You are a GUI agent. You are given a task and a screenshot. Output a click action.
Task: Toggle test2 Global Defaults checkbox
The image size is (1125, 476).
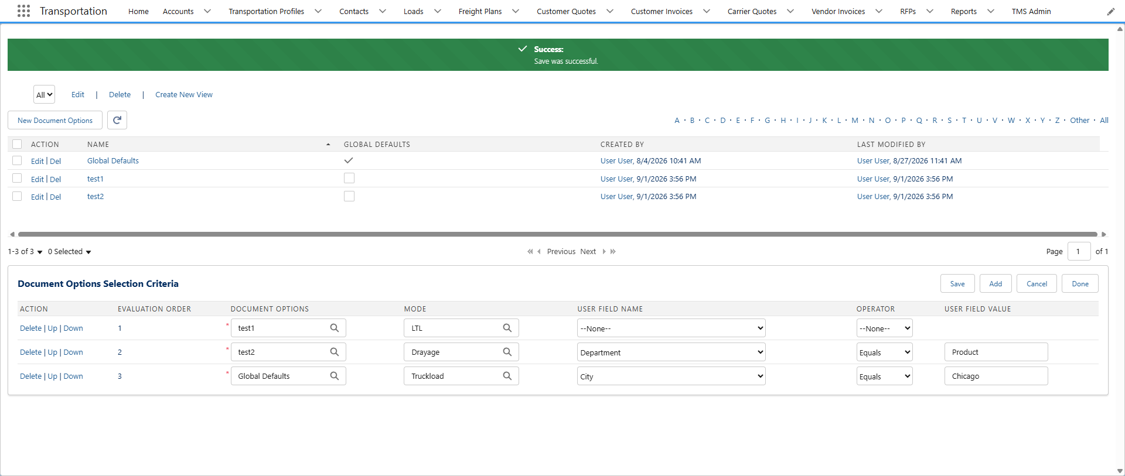tap(349, 196)
